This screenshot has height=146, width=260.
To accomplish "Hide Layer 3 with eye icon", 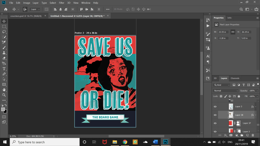I will tap(215, 107).
